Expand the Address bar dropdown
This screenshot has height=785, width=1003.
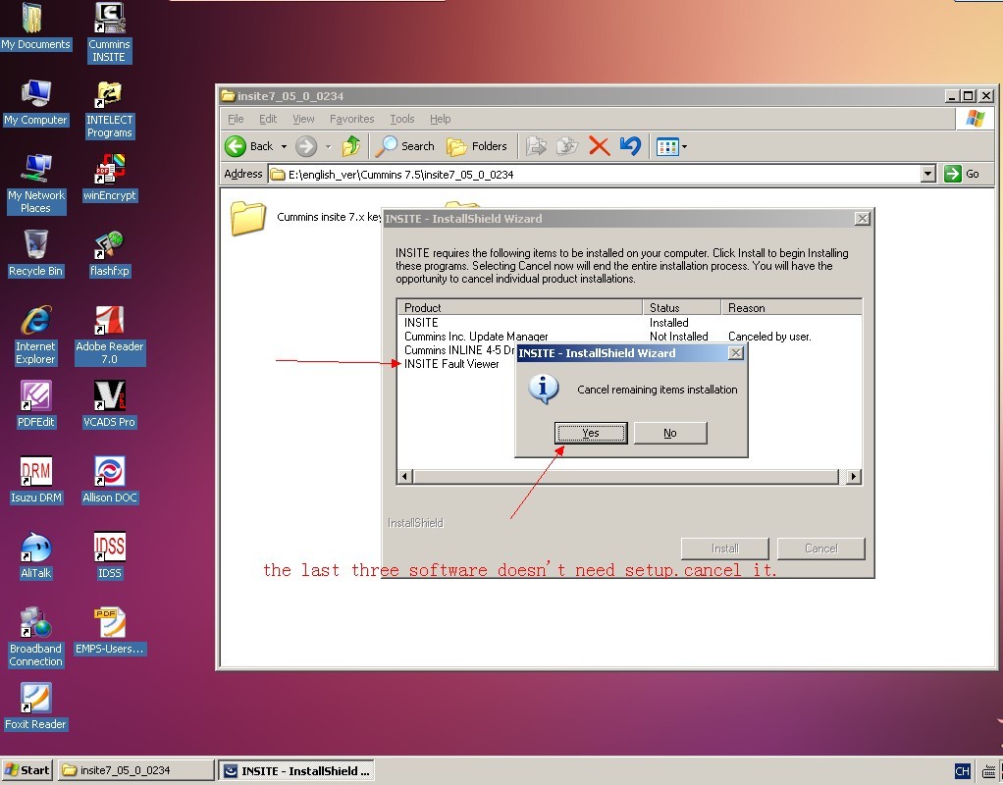[927, 174]
